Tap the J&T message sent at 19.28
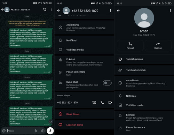 tap(30, 90)
